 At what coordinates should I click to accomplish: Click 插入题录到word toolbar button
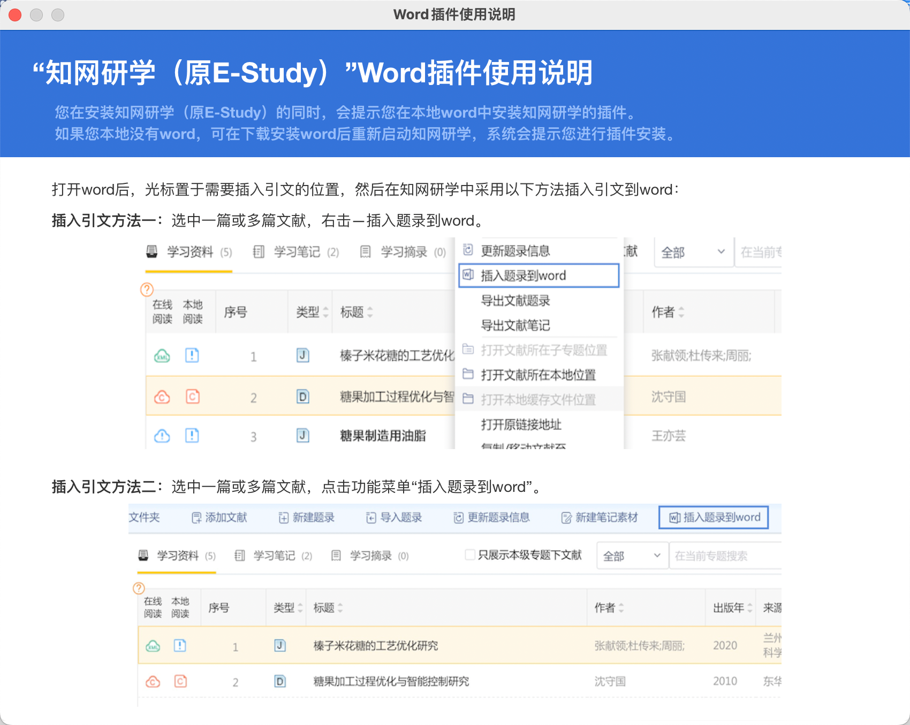714,518
